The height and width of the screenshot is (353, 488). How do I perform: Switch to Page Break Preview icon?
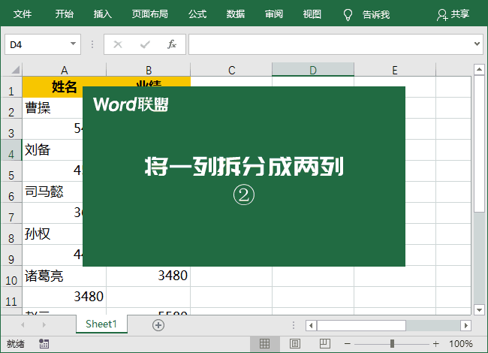tap(325, 344)
